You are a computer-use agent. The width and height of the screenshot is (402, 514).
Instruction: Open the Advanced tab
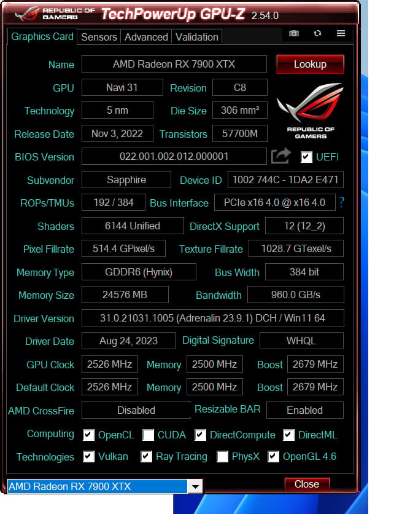[x=146, y=37]
